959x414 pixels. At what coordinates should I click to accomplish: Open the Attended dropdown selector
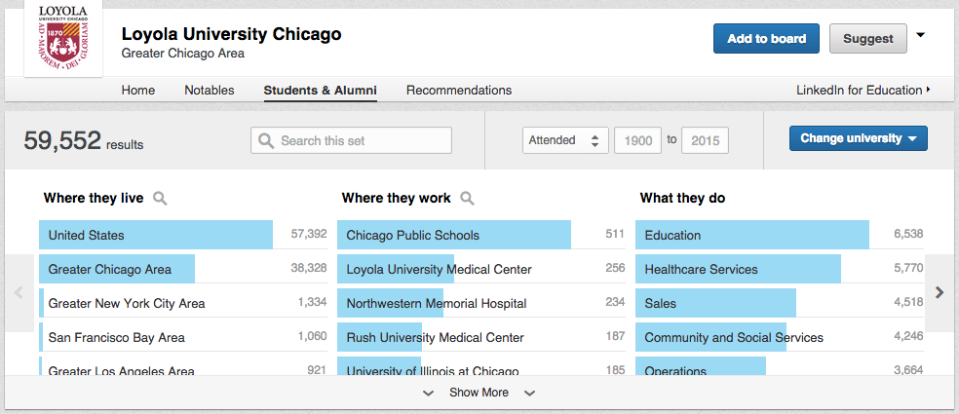(x=565, y=140)
